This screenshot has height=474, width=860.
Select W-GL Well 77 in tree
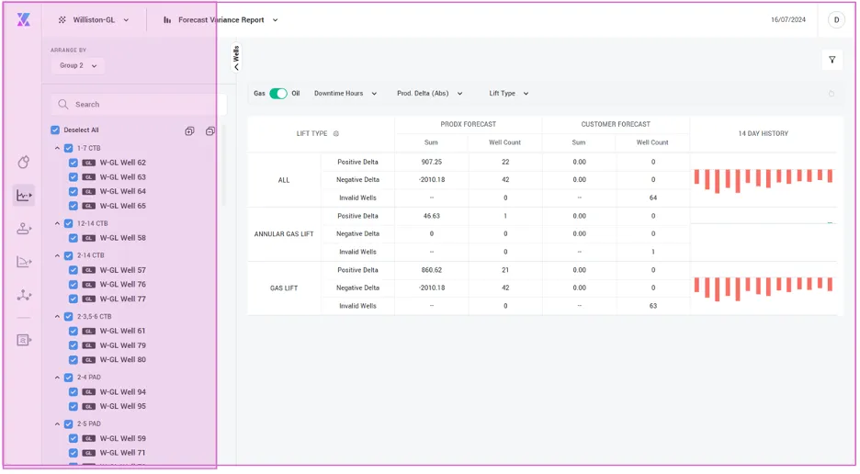click(123, 299)
